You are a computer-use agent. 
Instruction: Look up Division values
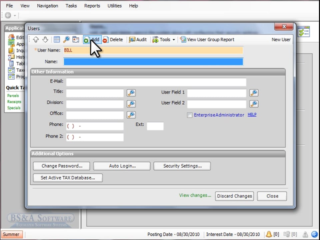(x=131, y=104)
